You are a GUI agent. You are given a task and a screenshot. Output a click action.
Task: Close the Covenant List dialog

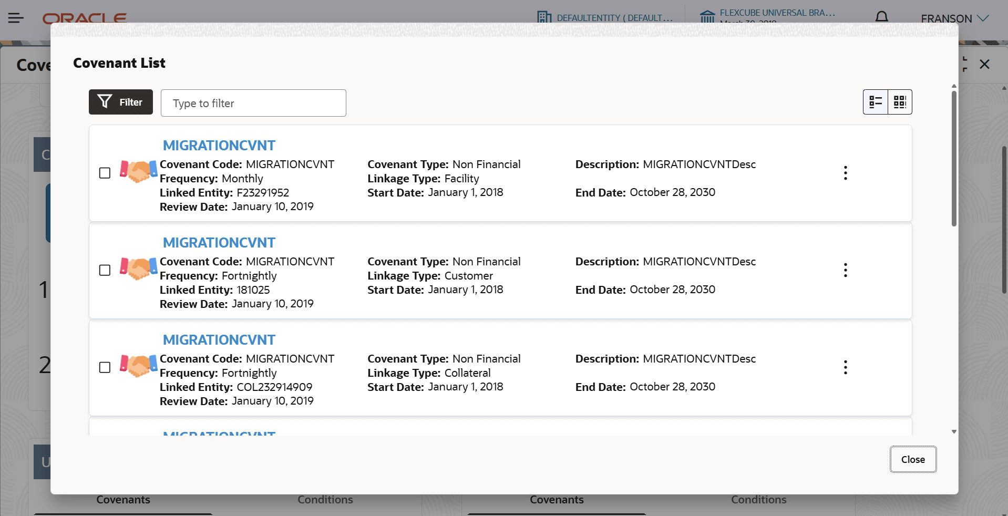click(913, 459)
